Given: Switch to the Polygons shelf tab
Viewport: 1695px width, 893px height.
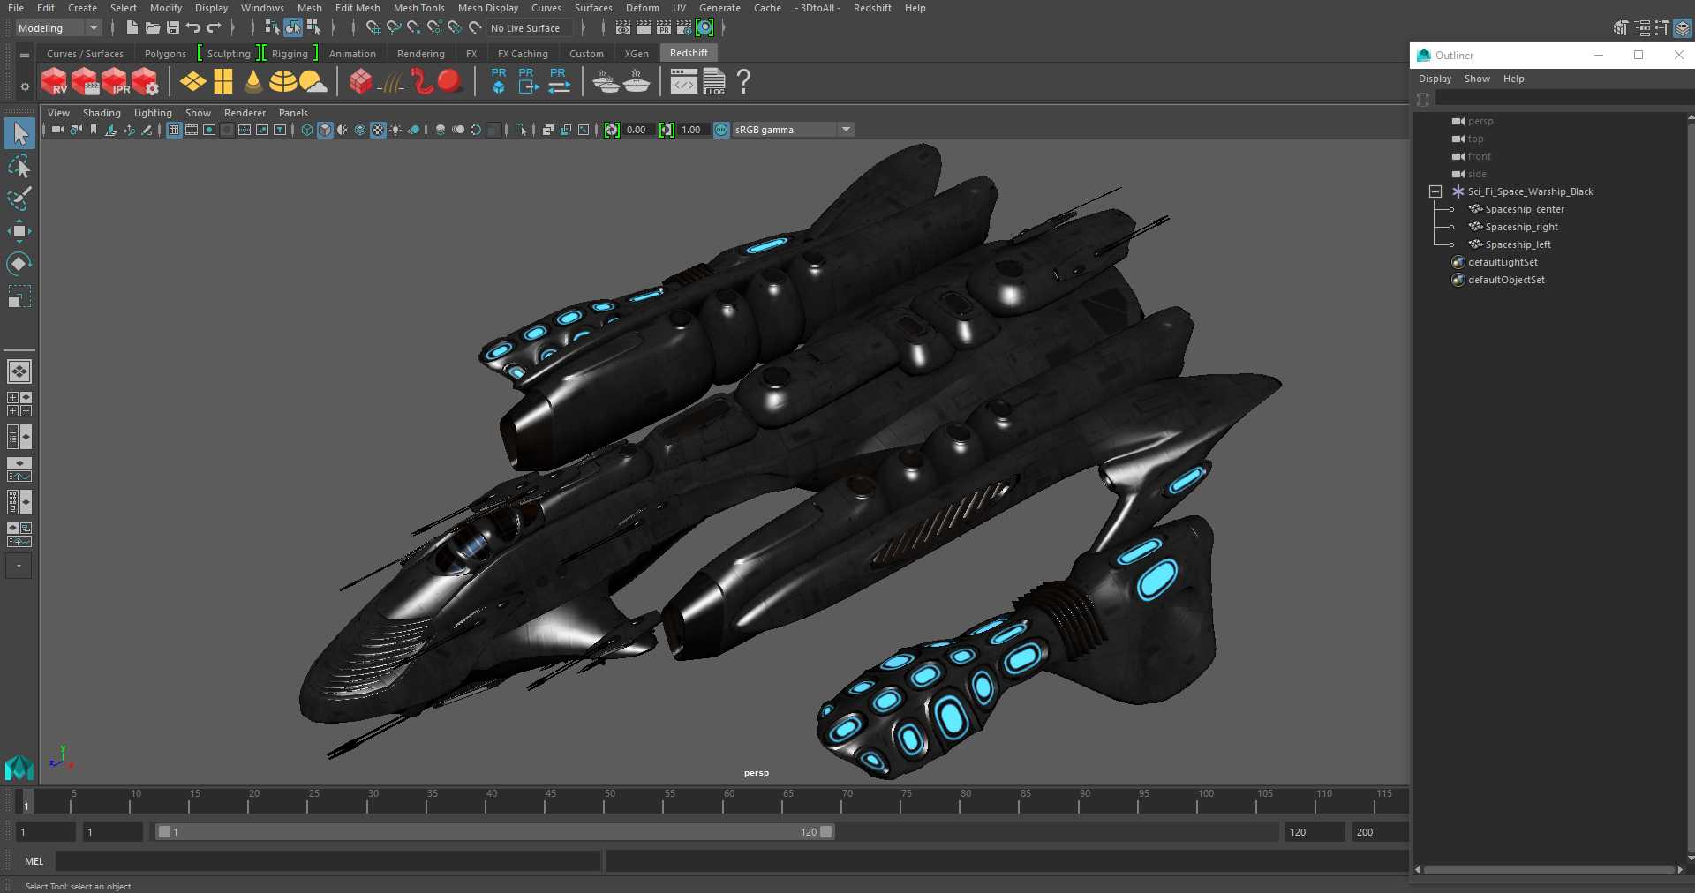Looking at the screenshot, I should [x=165, y=54].
